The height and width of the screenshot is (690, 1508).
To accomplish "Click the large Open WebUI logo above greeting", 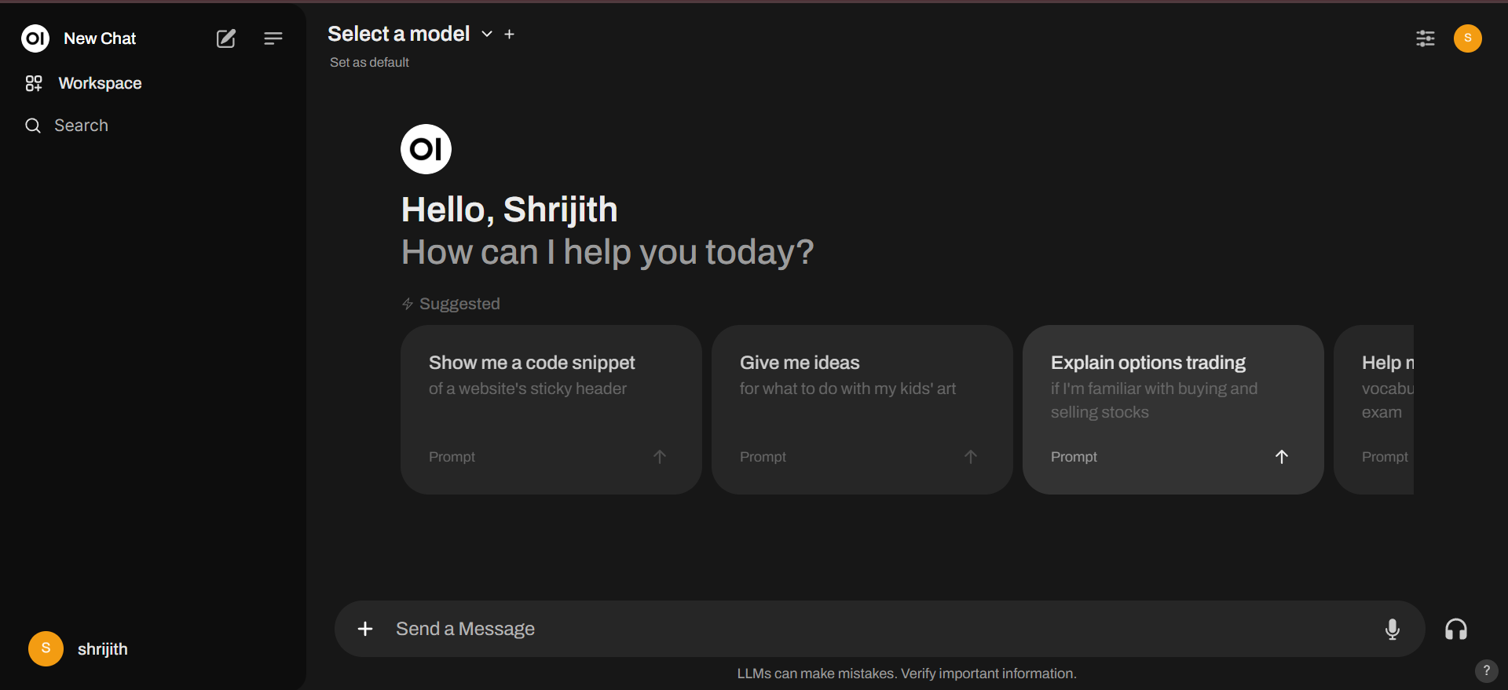I will coord(426,149).
